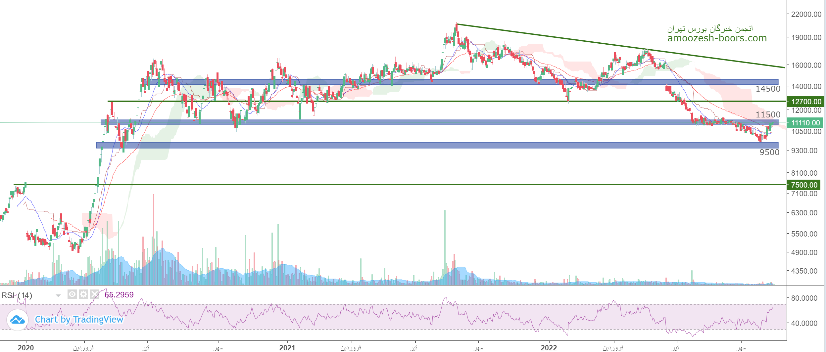
Task: Select the 14500 annotation text label
Action: [x=768, y=89]
